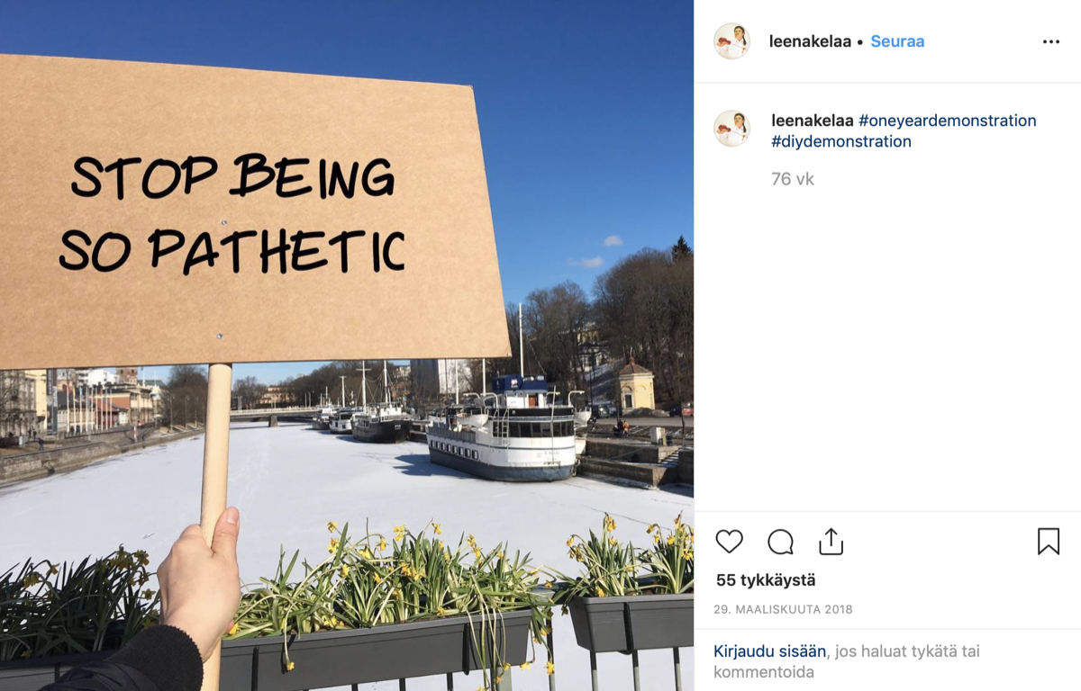View the 55 tykkäystä likes list
Image resolution: width=1081 pixels, height=691 pixels.
click(766, 580)
